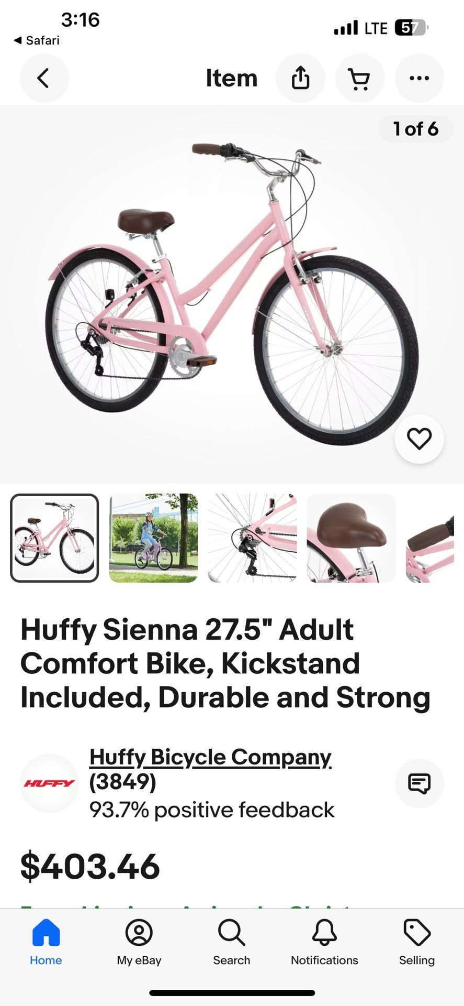Open the three-dot more options menu

(419, 78)
